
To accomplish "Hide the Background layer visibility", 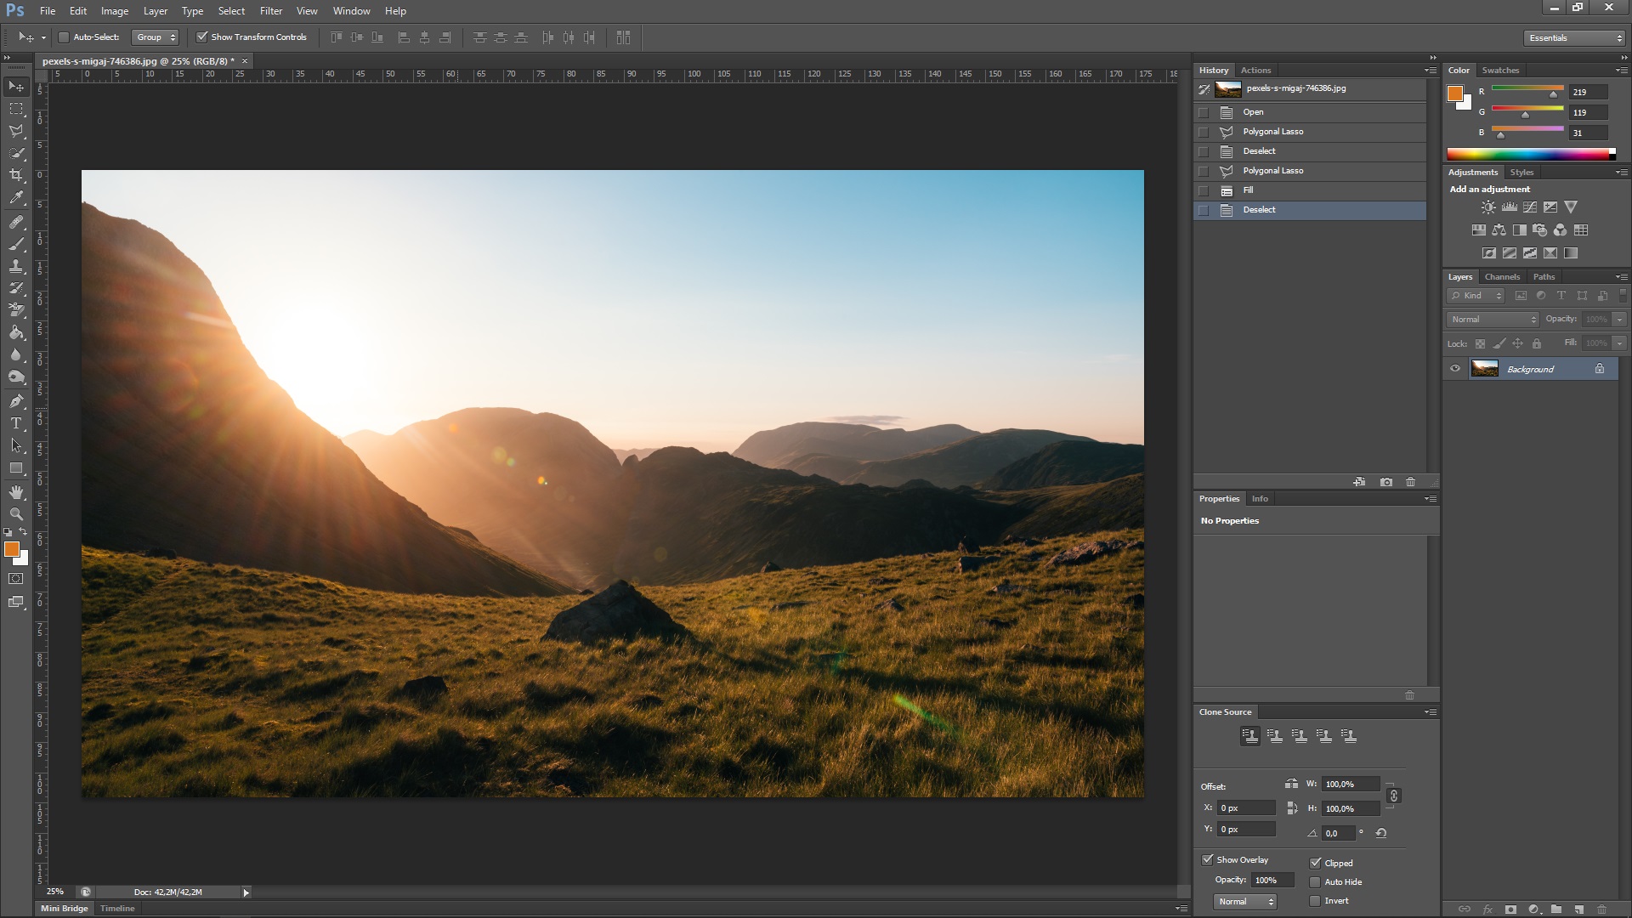I will point(1456,369).
